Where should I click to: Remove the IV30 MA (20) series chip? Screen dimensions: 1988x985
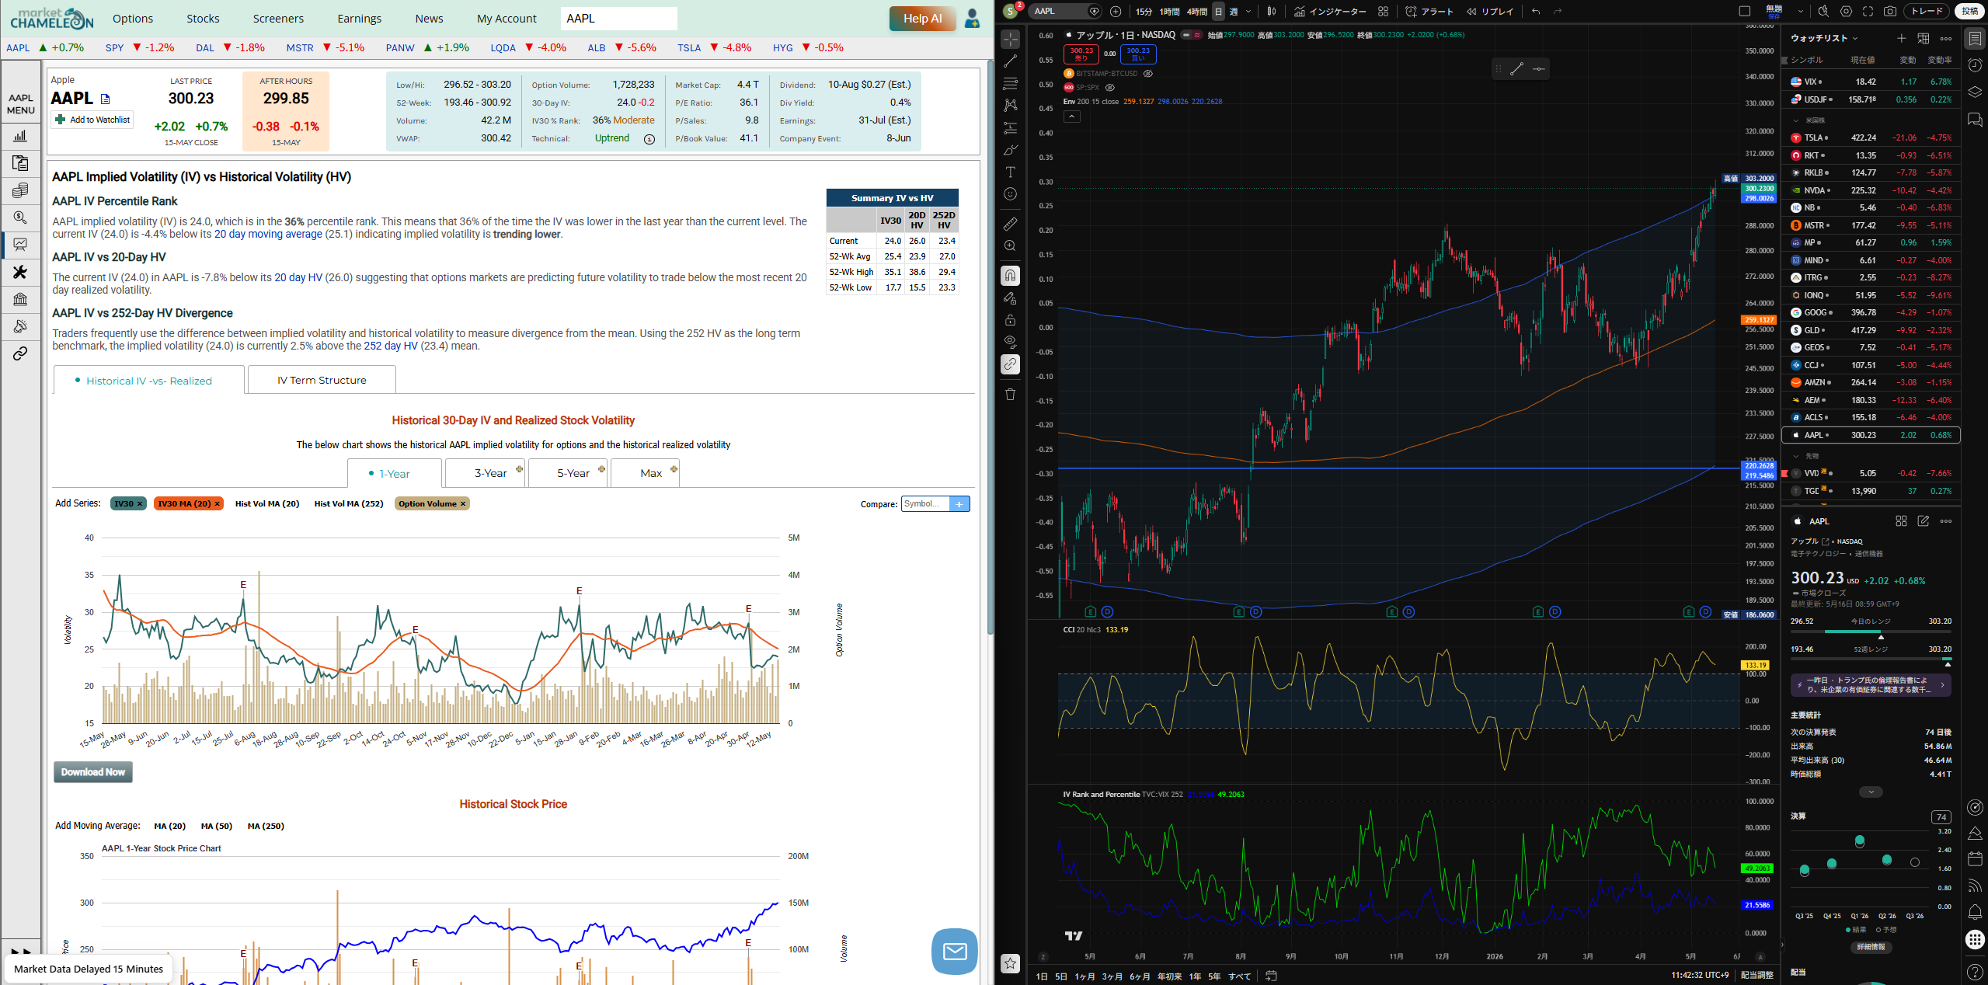click(x=218, y=503)
